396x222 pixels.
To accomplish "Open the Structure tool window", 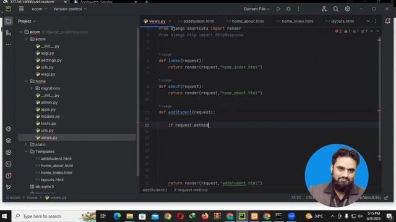I will click(8, 33).
